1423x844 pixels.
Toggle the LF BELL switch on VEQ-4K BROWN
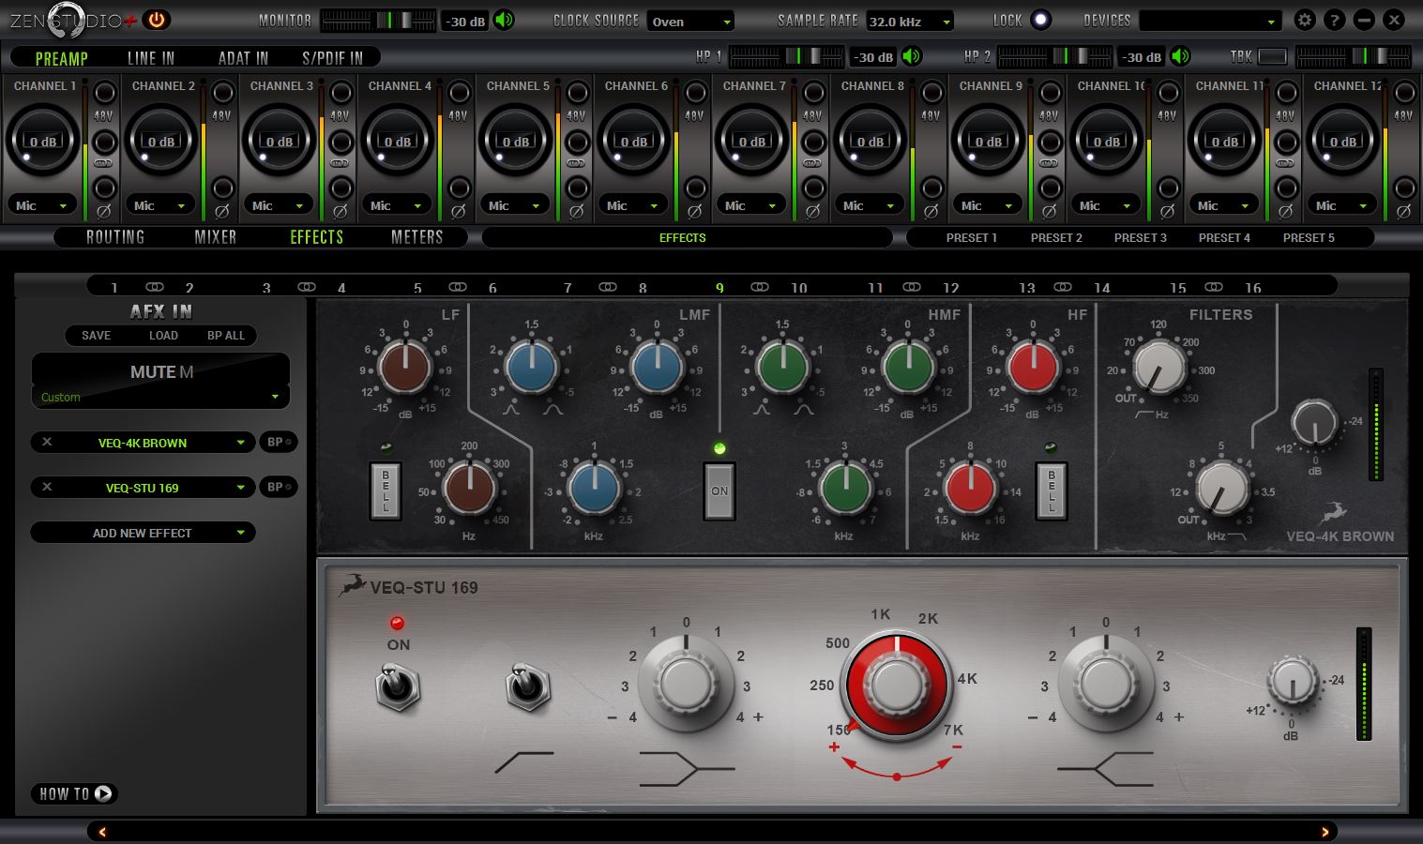[x=386, y=490]
